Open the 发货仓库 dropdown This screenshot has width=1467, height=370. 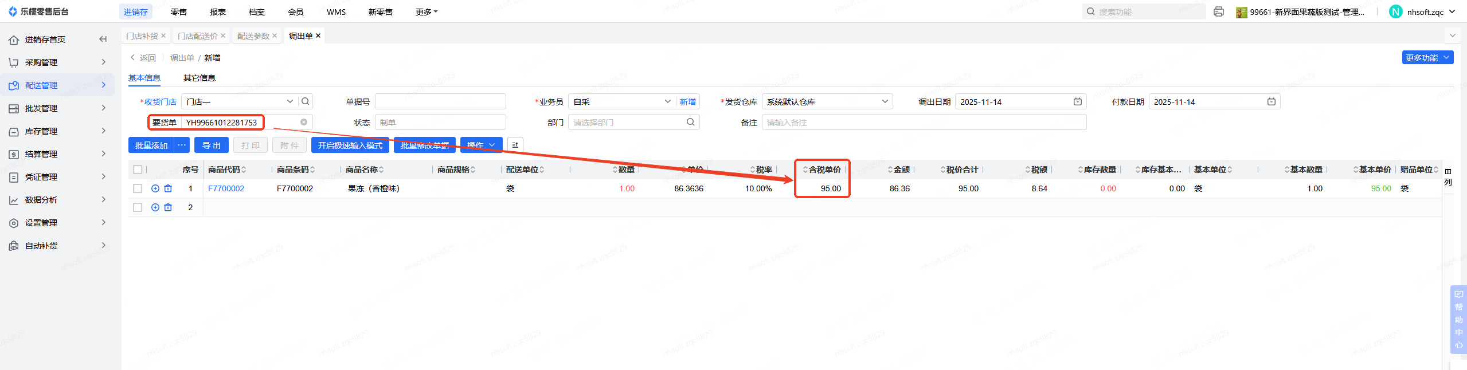827,101
